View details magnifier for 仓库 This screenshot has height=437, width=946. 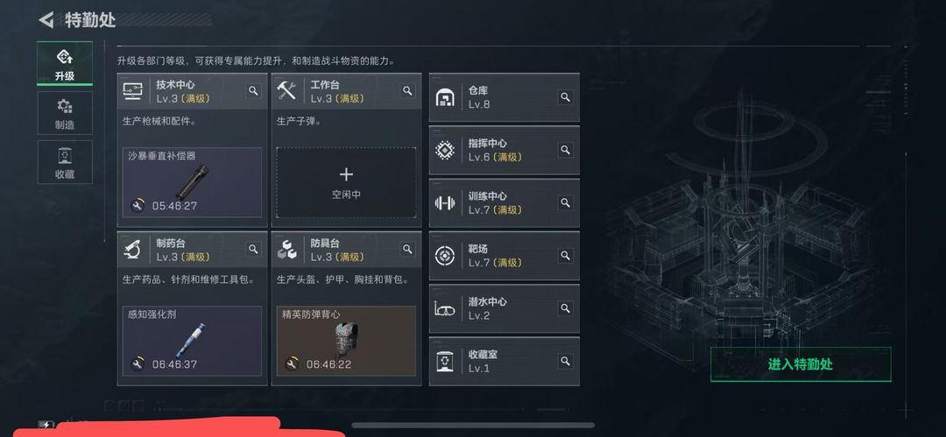(x=565, y=97)
